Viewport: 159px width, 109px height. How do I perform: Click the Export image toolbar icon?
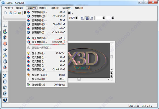[x=20, y=13]
